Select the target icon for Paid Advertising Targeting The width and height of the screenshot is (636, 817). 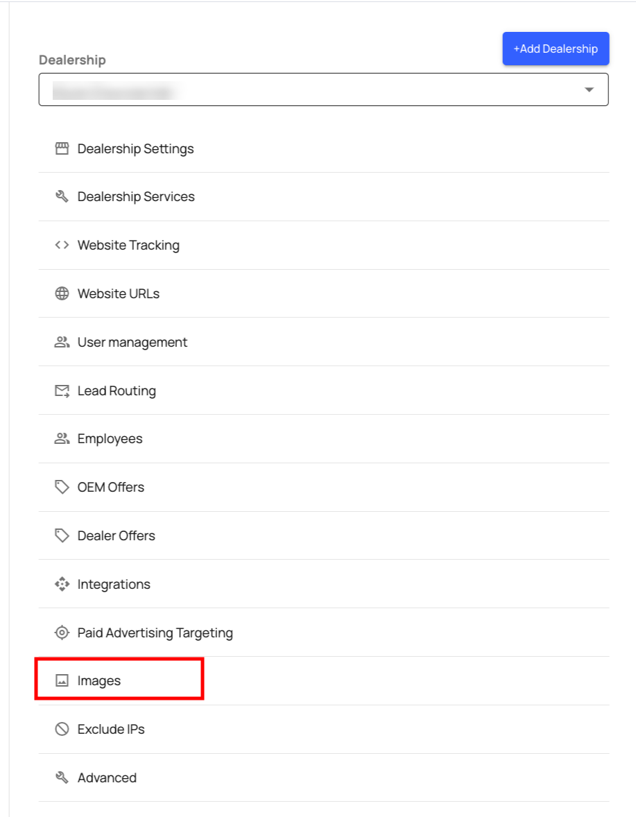(x=62, y=633)
